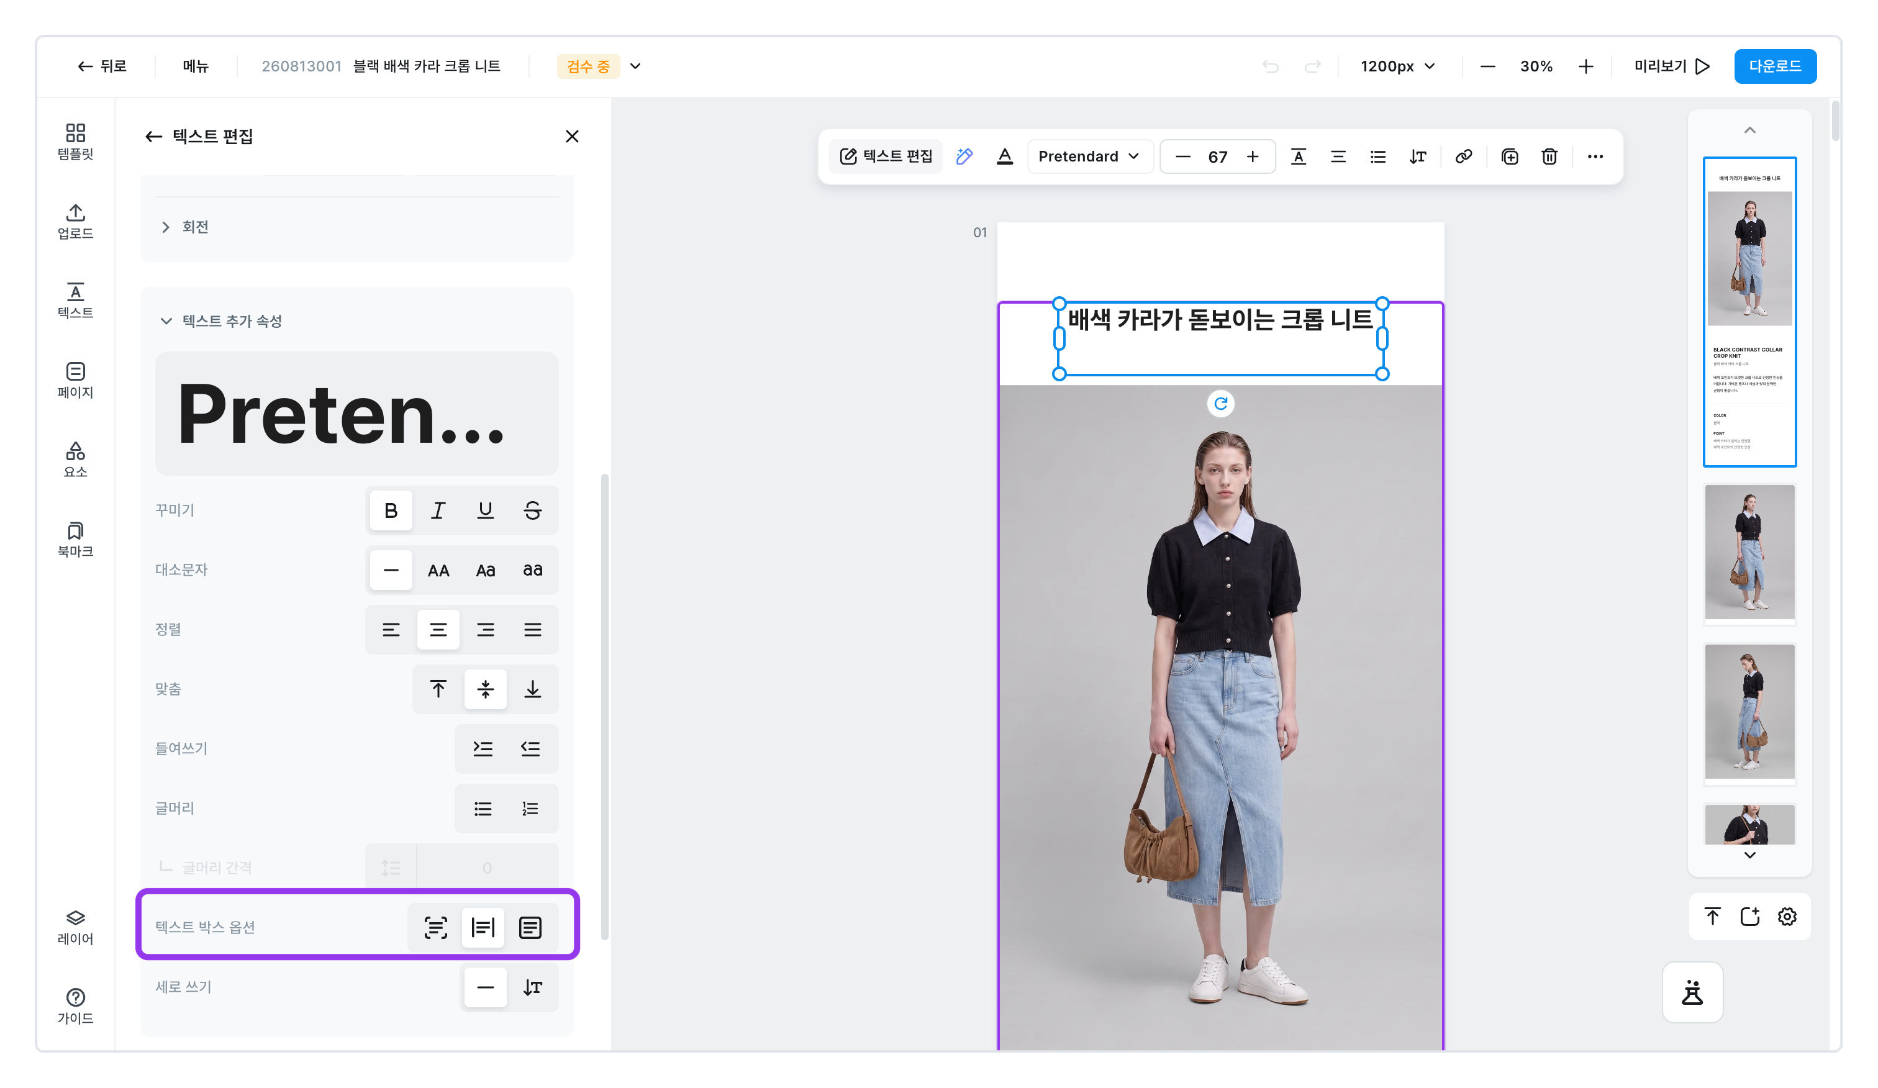The height and width of the screenshot is (1088, 1878).
Task: Open the more options ellipsis menu
Action: [x=1595, y=156]
